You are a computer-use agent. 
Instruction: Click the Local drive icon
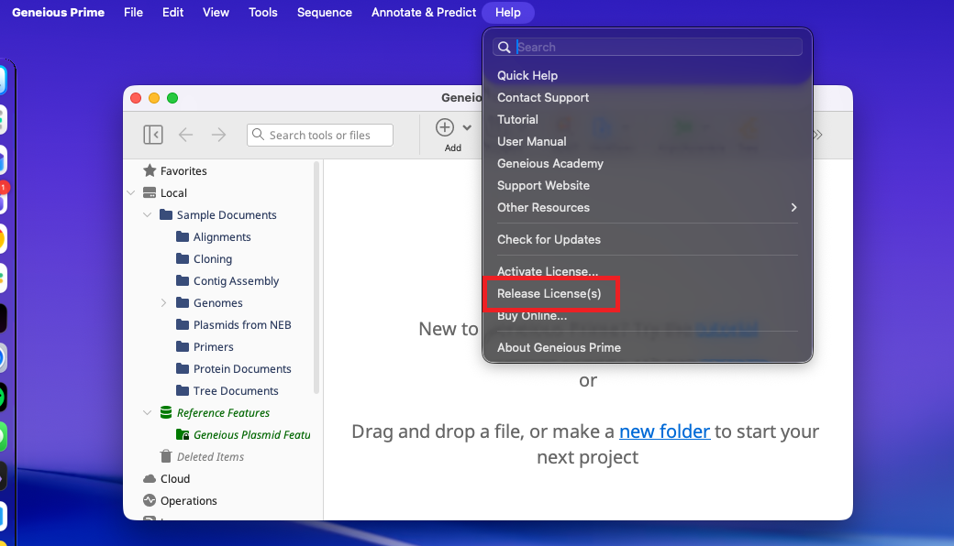[149, 192]
